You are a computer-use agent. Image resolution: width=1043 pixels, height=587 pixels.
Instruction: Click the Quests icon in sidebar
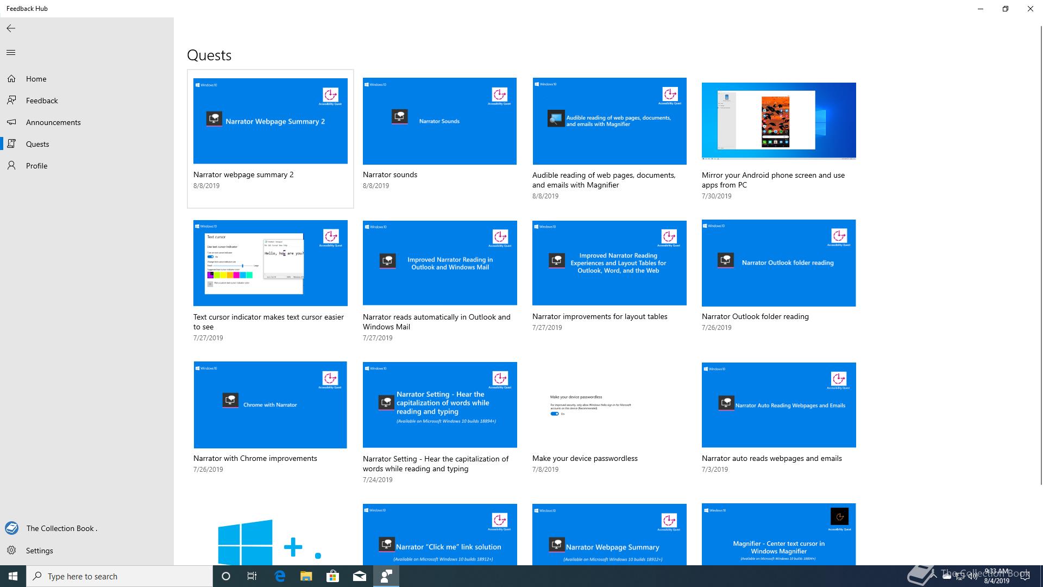pos(11,144)
